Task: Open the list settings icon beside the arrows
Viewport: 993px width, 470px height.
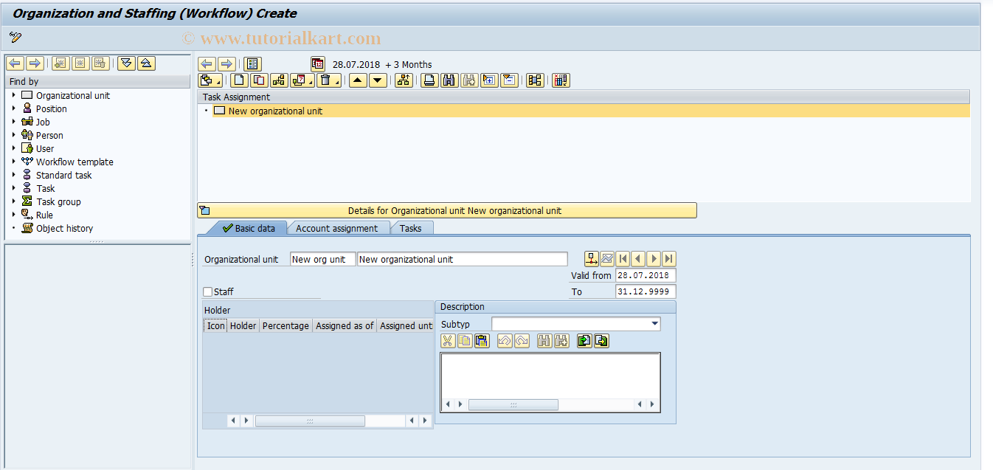Action: coord(252,64)
